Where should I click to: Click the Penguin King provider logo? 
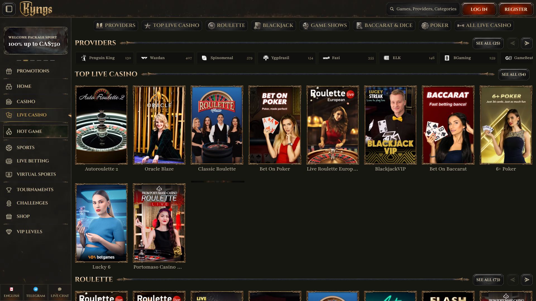click(x=84, y=58)
